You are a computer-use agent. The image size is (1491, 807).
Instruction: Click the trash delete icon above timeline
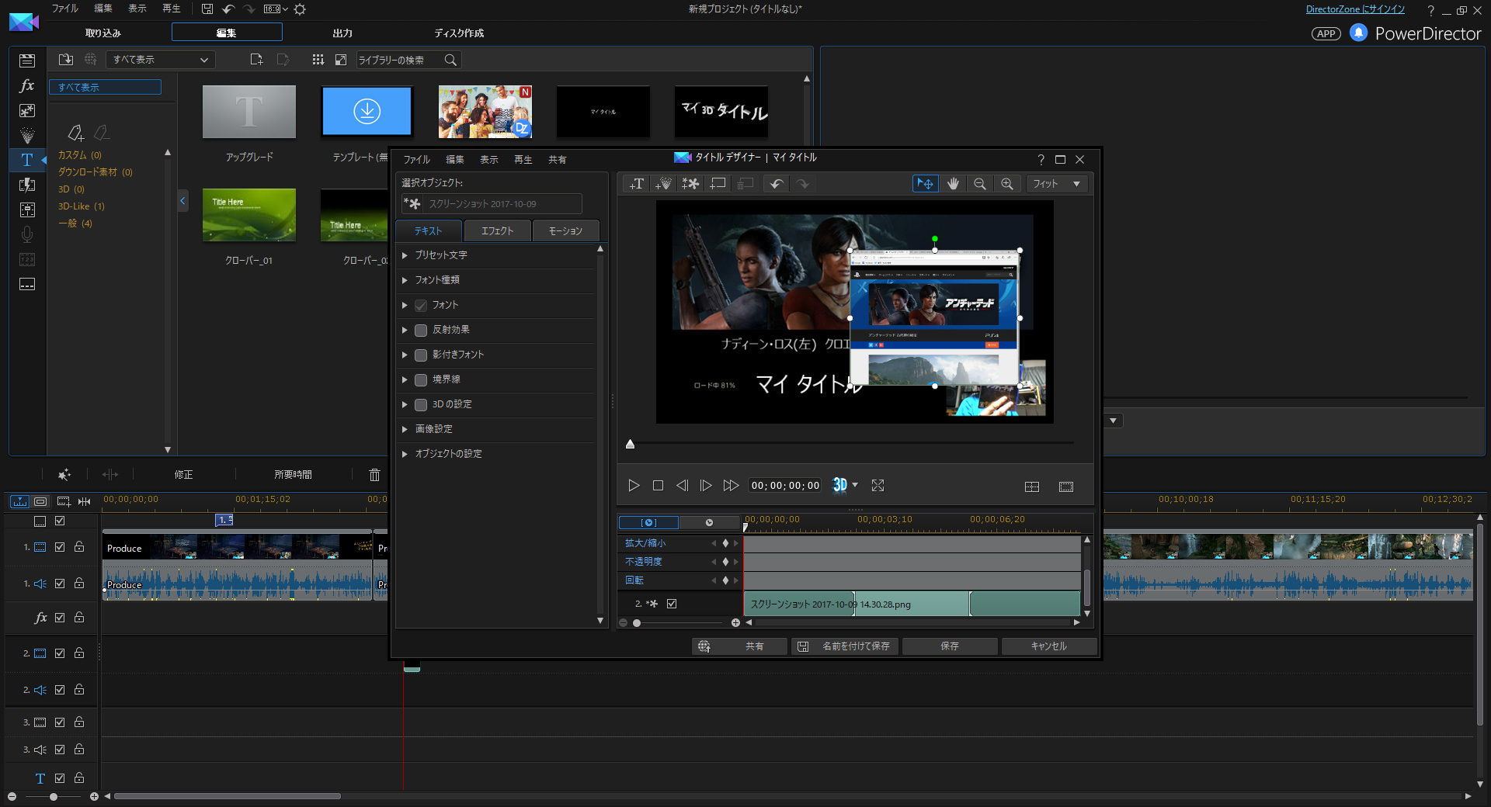tap(374, 475)
